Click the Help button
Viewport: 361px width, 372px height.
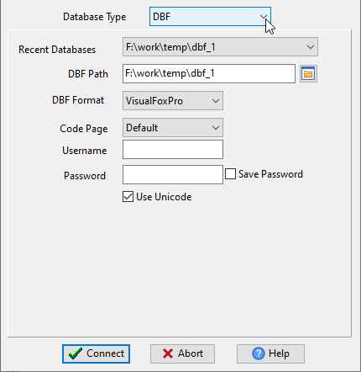[x=270, y=353]
